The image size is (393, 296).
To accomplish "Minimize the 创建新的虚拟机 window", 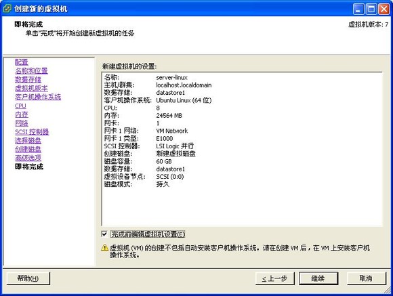I will (358, 9).
